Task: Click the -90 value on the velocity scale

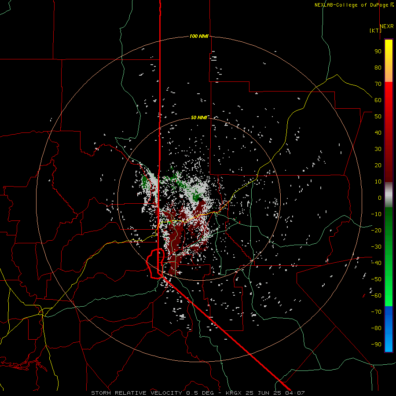Action: click(x=376, y=344)
